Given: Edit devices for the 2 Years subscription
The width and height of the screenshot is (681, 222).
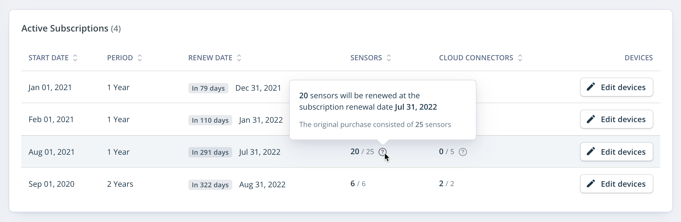Looking at the screenshot, I should click(616, 184).
